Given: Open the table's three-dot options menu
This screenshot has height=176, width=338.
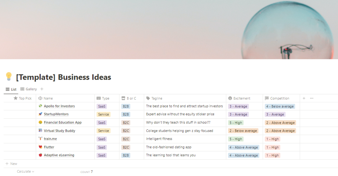Looking at the screenshot, I should (312, 98).
